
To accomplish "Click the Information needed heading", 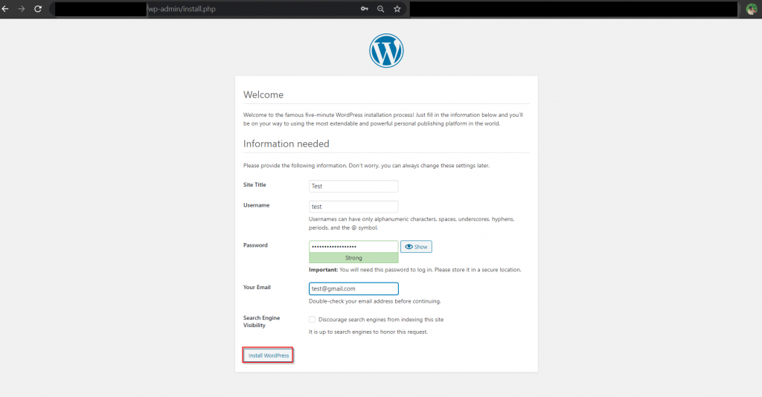I will pos(286,143).
